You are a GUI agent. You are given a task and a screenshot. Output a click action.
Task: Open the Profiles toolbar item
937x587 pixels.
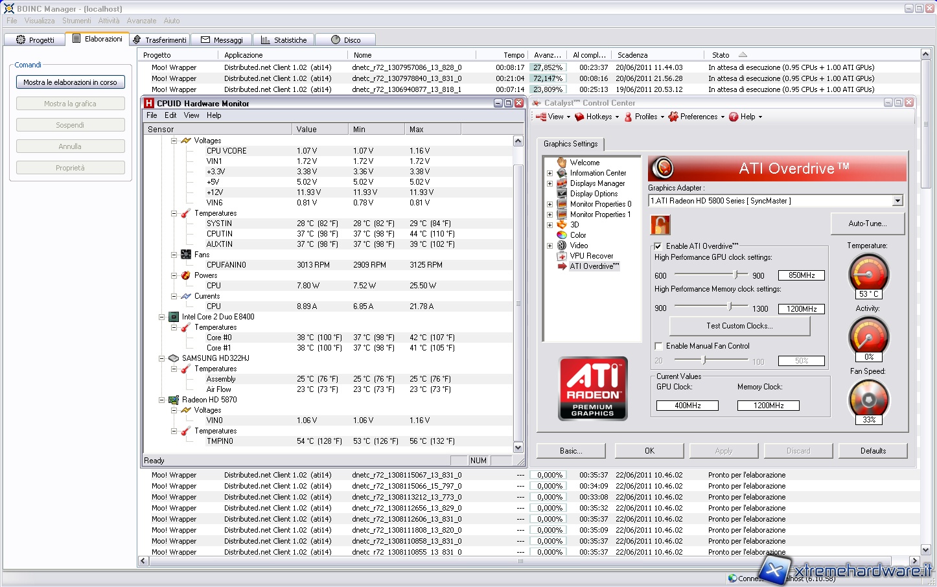(645, 117)
